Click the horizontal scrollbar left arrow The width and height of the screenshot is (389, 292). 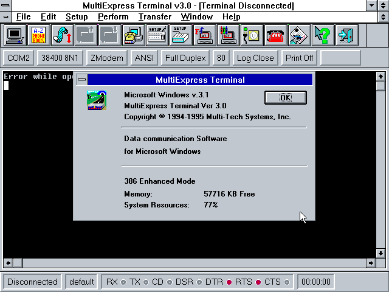click(x=8, y=263)
